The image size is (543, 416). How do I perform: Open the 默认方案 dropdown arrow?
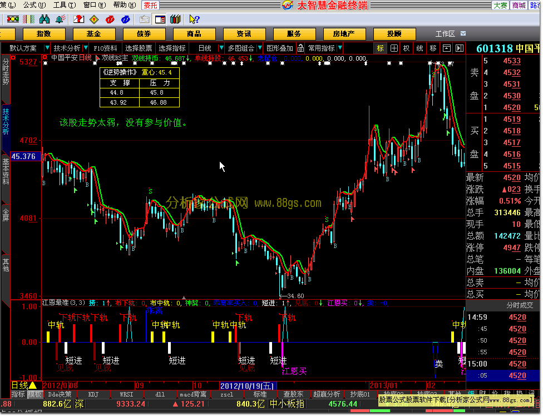47,48
